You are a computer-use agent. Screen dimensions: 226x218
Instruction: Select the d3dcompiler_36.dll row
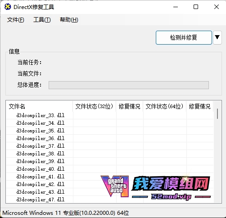tap(110, 138)
